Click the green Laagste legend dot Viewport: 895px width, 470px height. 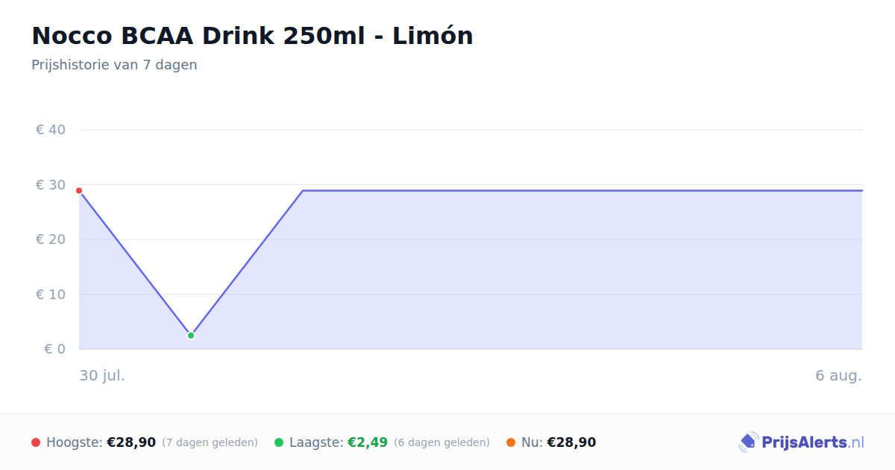tap(279, 442)
